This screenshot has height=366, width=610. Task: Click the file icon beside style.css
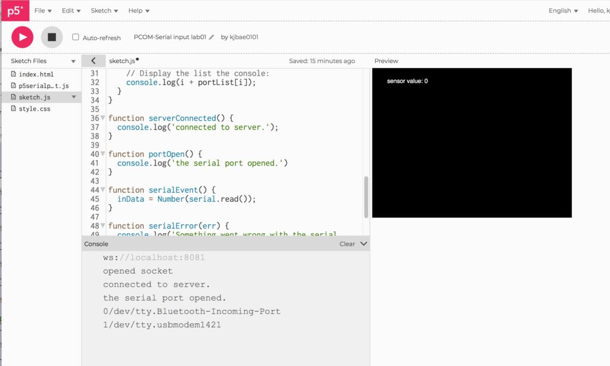[14, 108]
